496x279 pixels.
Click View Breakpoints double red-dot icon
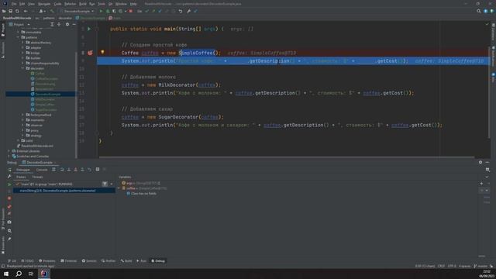click(x=9, y=207)
